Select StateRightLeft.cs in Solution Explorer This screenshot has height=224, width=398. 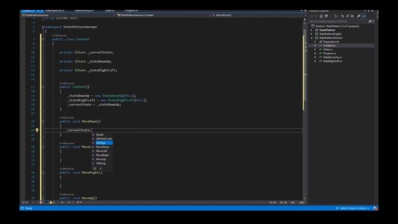333,61
